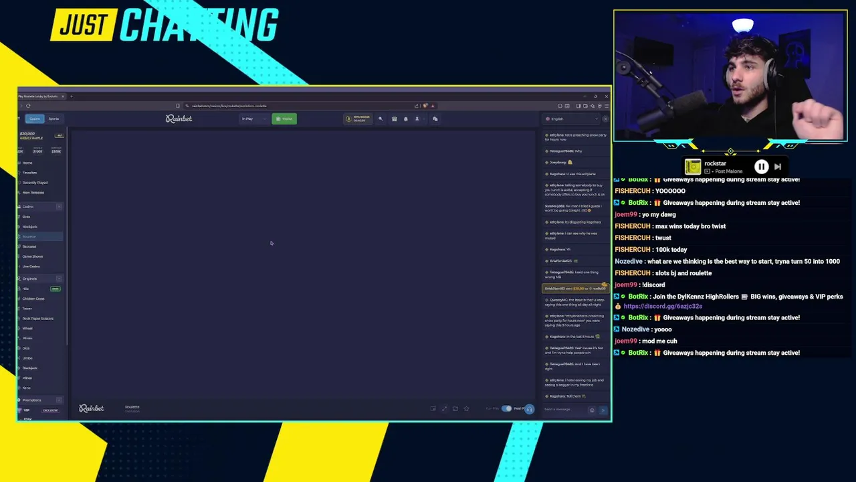856x482 pixels.
Task: Open Favorites in the sidebar
Action: pyautogui.click(x=29, y=173)
